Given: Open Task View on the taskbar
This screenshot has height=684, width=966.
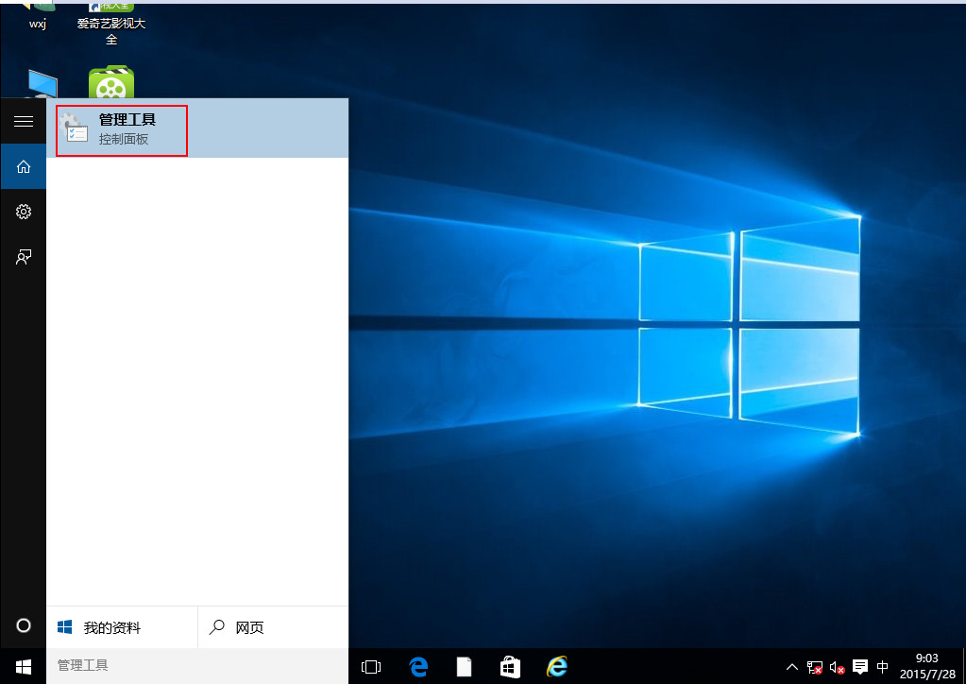Looking at the screenshot, I should [x=371, y=667].
